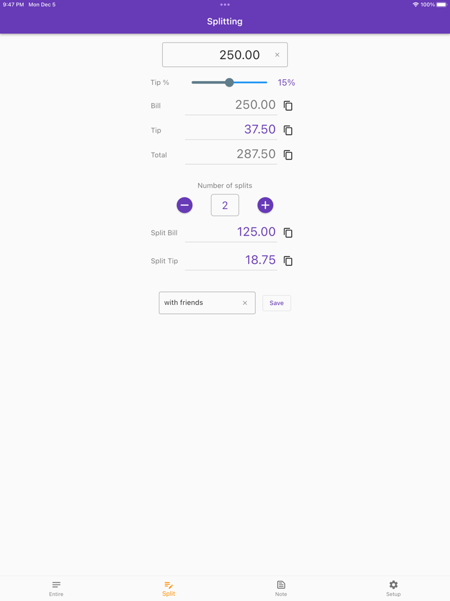
Task: Tap the 15% tip percentage label
Action: [286, 82]
